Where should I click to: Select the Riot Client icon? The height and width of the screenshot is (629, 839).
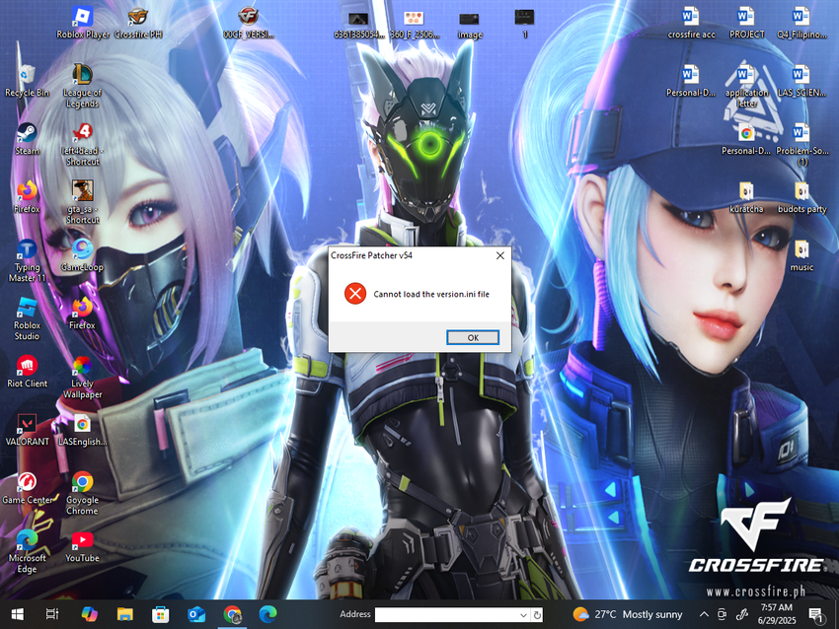click(27, 372)
